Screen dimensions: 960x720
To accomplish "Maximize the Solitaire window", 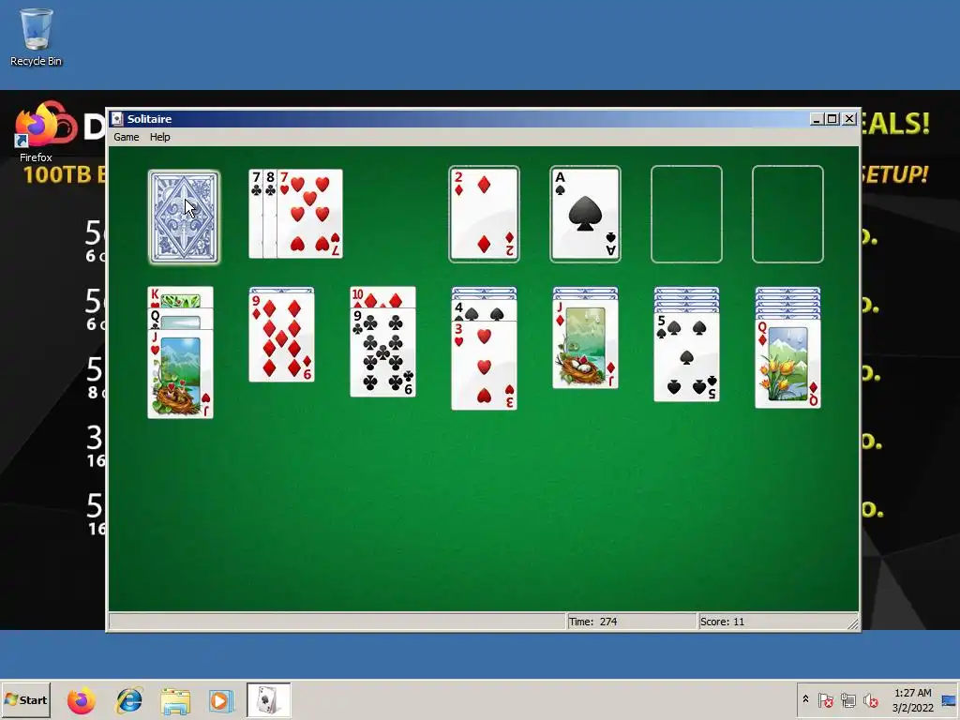I will pos(832,119).
